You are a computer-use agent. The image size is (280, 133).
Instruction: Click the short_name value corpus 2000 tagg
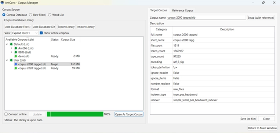(x=184, y=40)
